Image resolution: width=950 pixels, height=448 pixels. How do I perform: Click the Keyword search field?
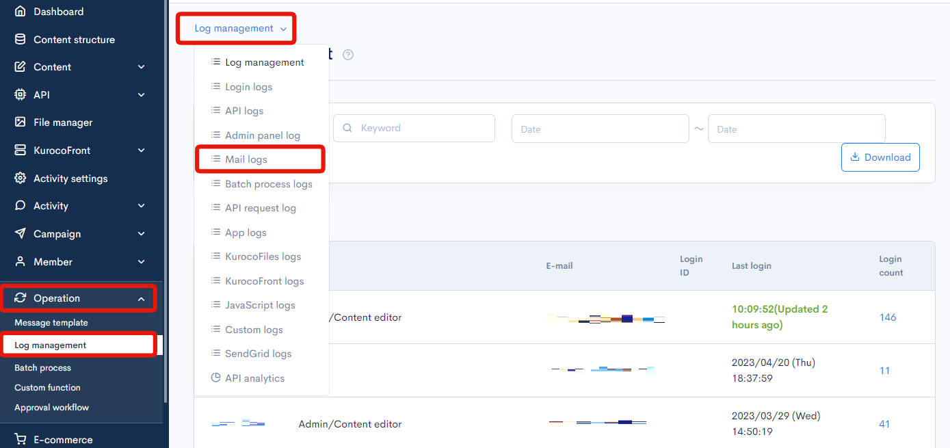414,128
